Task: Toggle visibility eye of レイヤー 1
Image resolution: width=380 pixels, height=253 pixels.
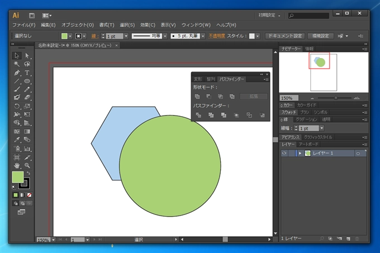Action: (x=284, y=153)
